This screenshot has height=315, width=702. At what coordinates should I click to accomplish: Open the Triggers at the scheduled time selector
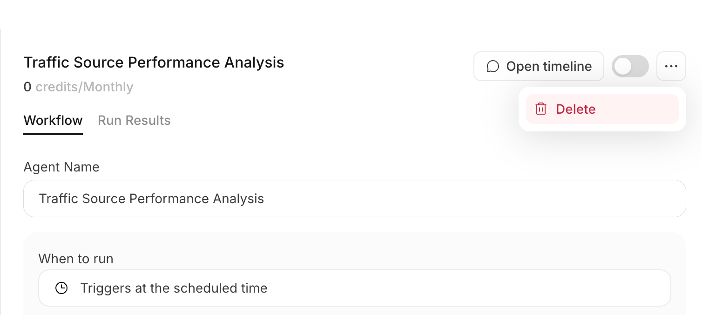tap(355, 288)
